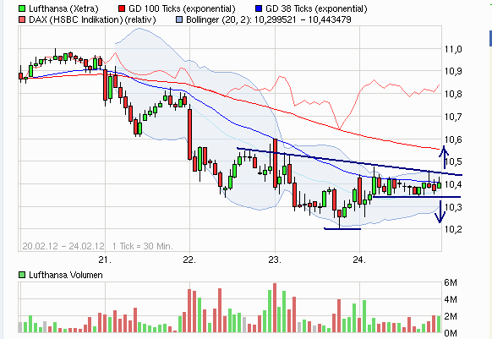Image resolution: width=492 pixels, height=339 pixels.
Task: Click the '22.' date axis label
Action: pyautogui.click(x=189, y=260)
